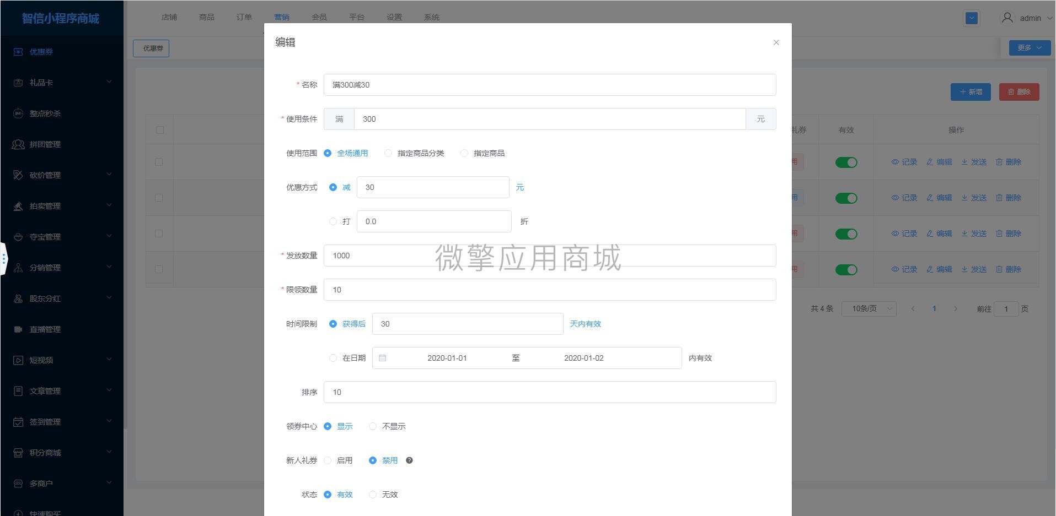
Task: Click the 砍价管理 sidebar icon
Action: click(x=18, y=175)
